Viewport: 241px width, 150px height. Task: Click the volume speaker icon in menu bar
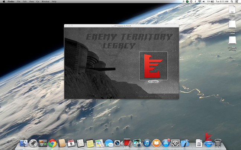click(x=204, y=1)
